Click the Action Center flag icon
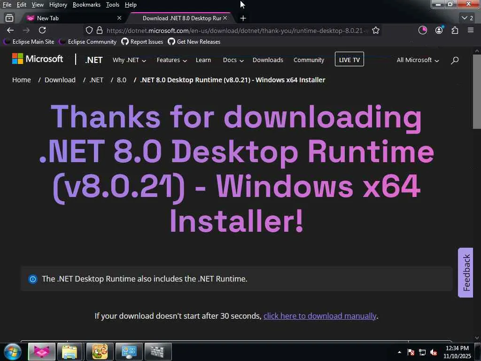 (411, 353)
